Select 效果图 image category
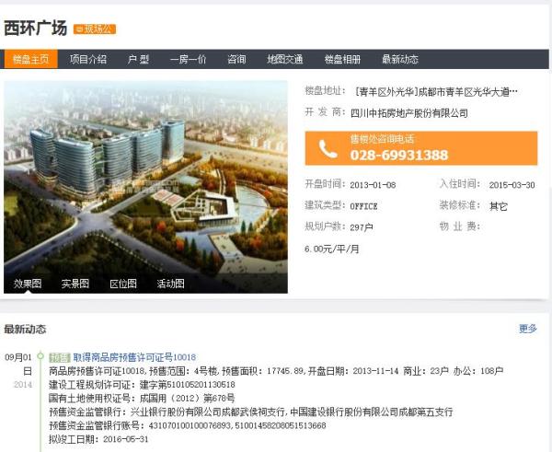This screenshot has height=452, width=552. pos(28,284)
